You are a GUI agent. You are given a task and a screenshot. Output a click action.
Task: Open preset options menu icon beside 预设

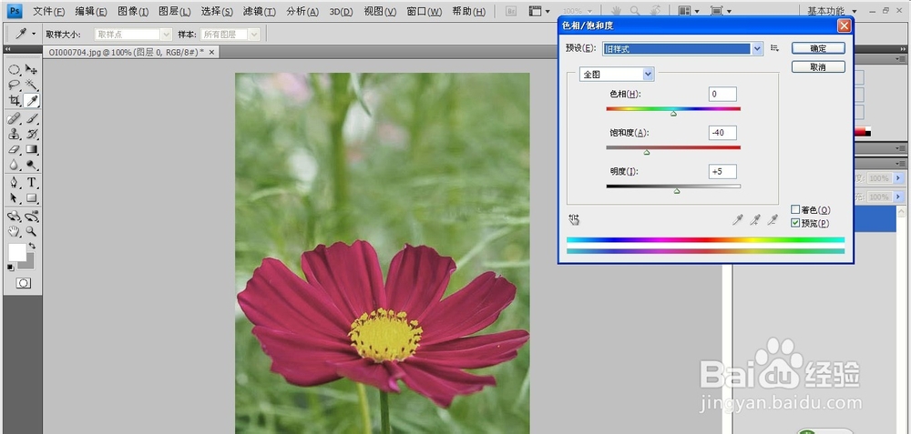(x=774, y=48)
